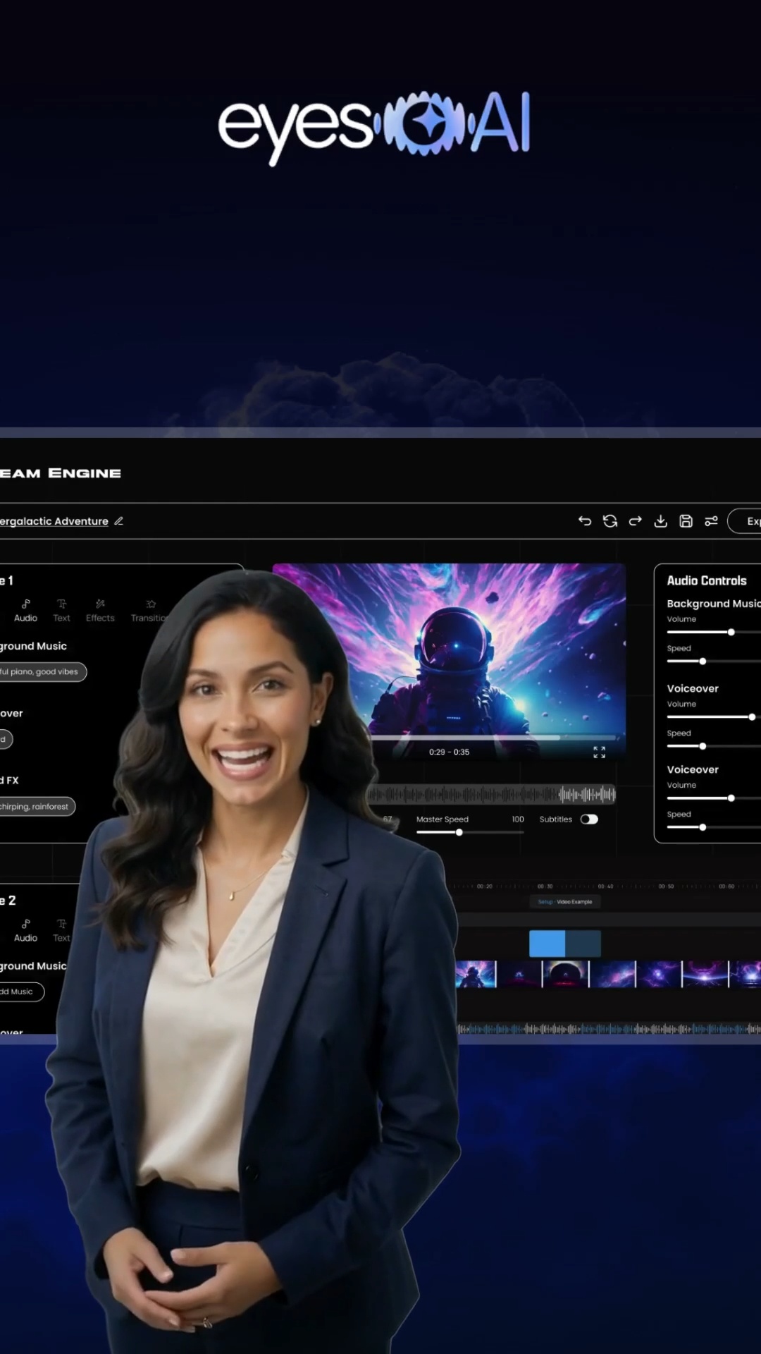Click the regenerate circular arrows icon
Image resolution: width=761 pixels, height=1354 pixels.
(610, 521)
